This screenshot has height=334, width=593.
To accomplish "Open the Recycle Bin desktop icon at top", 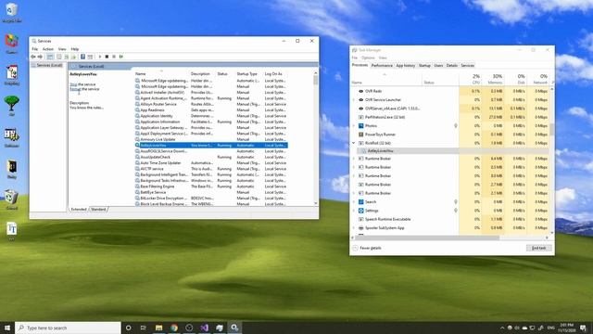I will tap(11, 12).
